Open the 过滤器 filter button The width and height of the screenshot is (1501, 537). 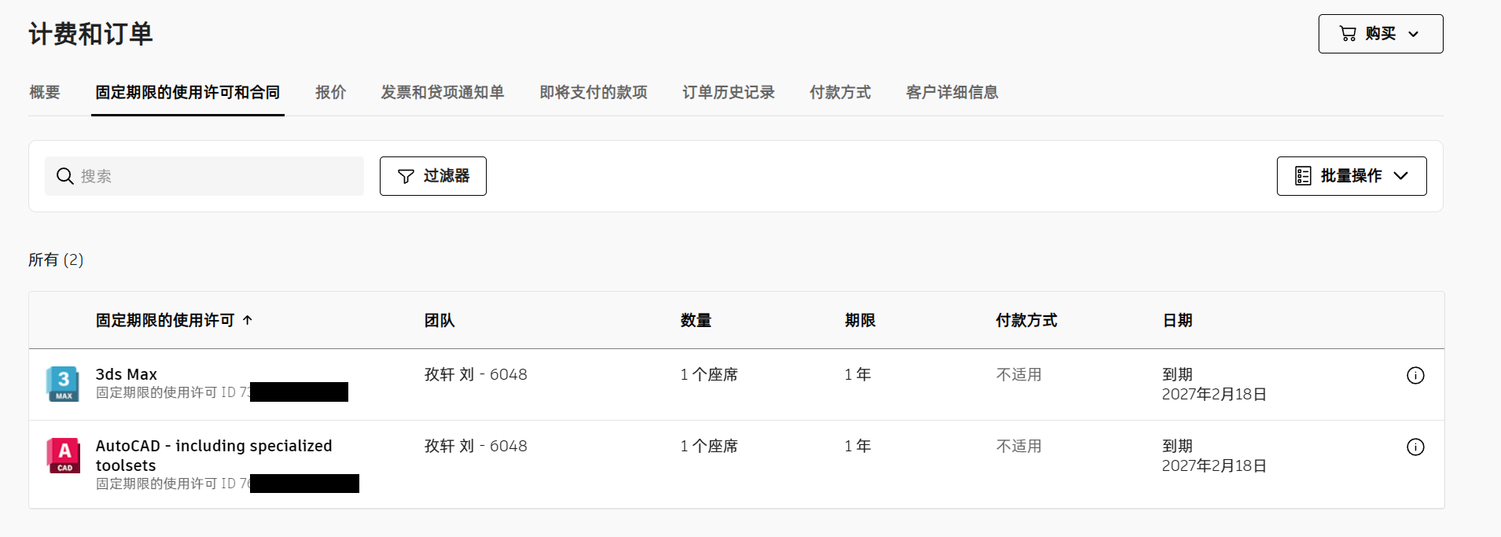click(432, 176)
